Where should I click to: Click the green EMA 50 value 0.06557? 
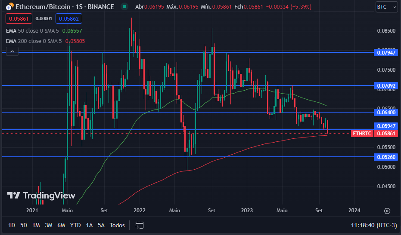[x=72, y=31]
